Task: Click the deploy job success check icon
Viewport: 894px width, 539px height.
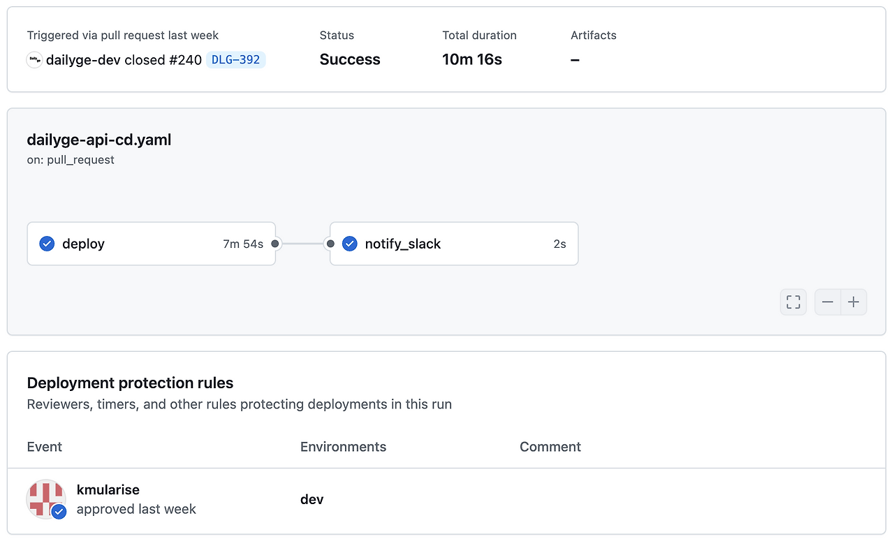Action: [47, 244]
